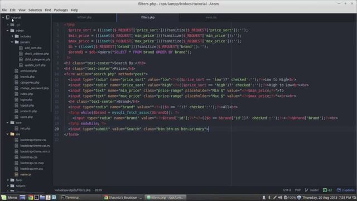Click the Chrome launcher in the taskbar
This screenshot has width=357, height=201.
[31, 197]
